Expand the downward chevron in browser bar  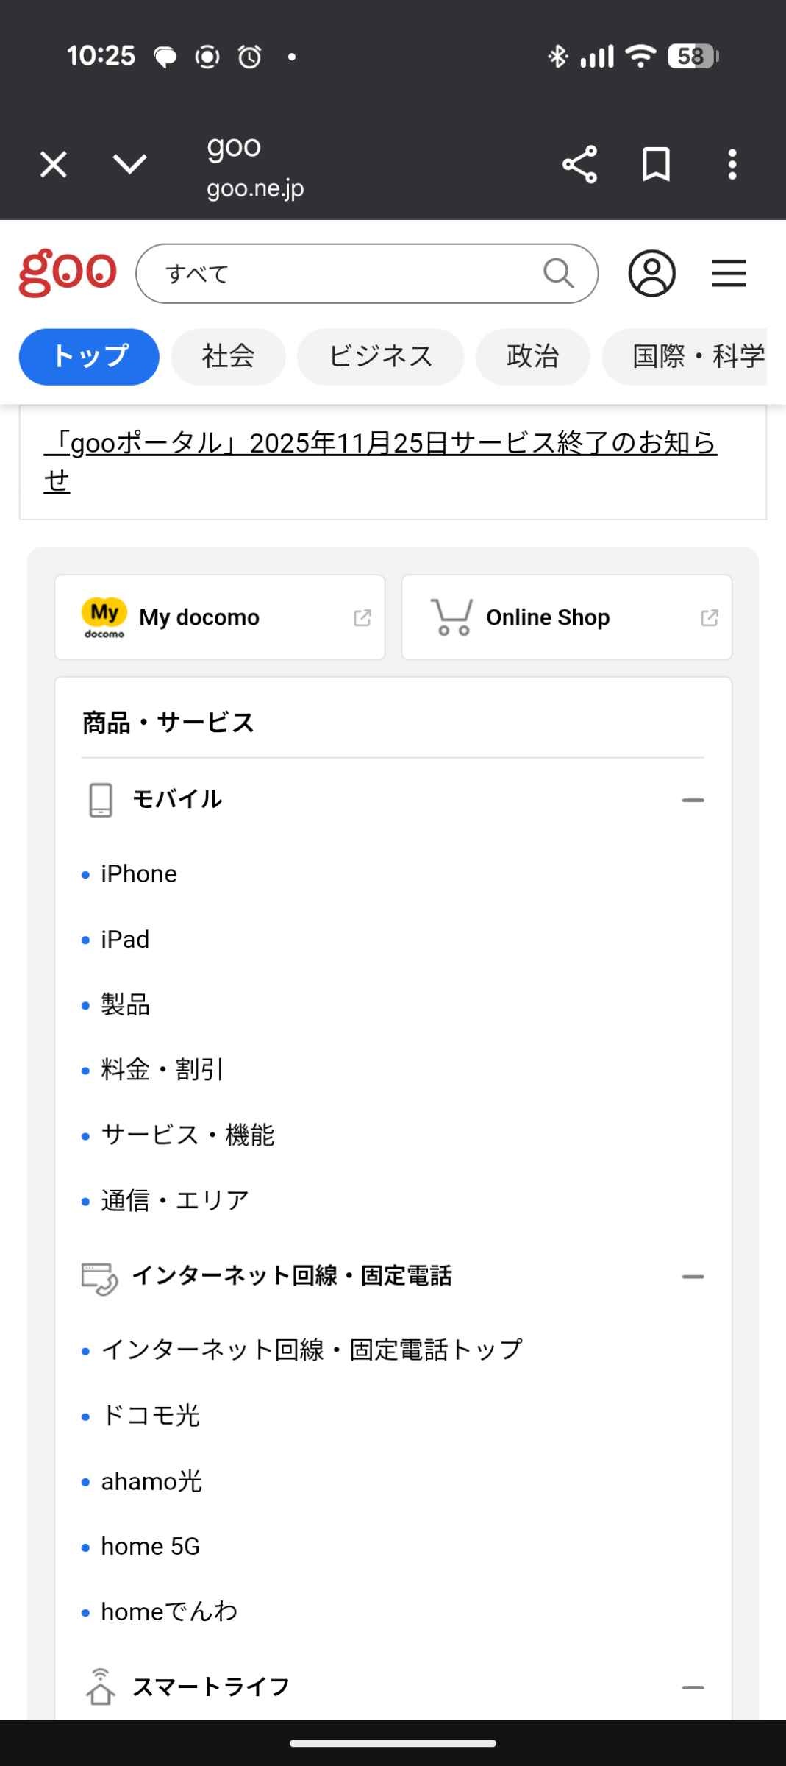coord(130,164)
